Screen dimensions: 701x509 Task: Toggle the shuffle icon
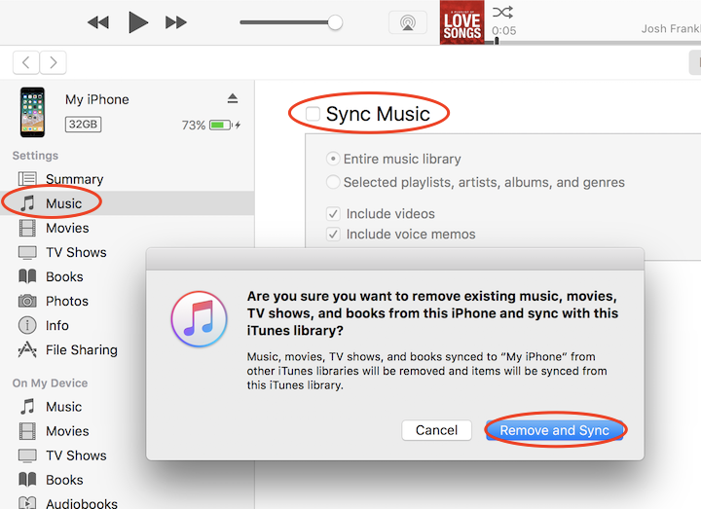(x=502, y=13)
